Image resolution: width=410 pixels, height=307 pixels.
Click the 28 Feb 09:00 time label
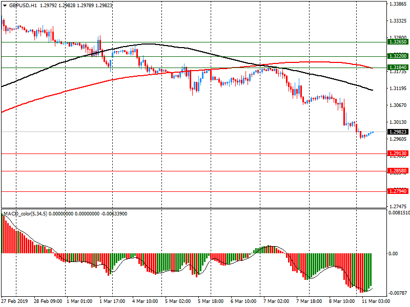click(x=48, y=301)
